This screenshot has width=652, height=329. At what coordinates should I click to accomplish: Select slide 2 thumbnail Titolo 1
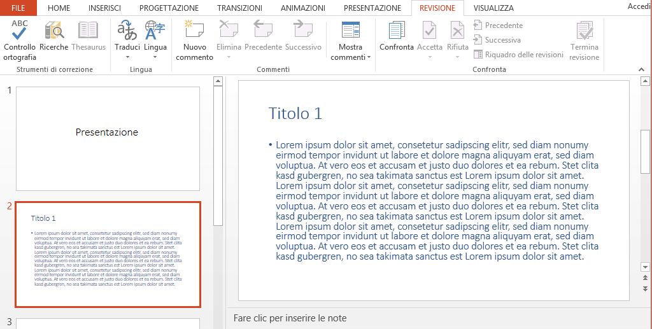pos(108,255)
